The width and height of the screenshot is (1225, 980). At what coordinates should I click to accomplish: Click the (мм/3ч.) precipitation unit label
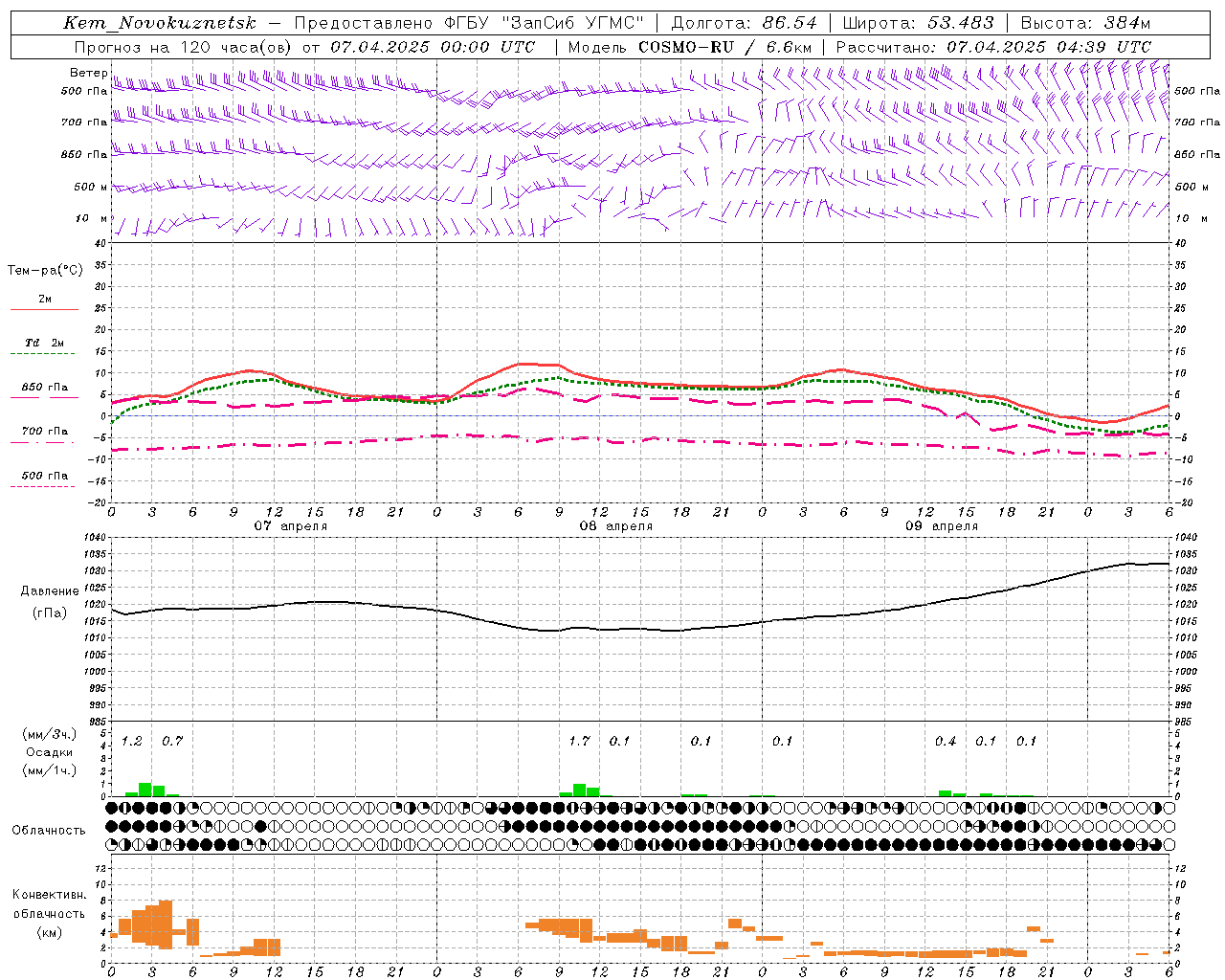click(49, 734)
